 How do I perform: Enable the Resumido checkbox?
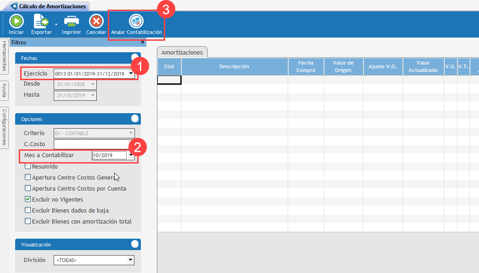28,166
